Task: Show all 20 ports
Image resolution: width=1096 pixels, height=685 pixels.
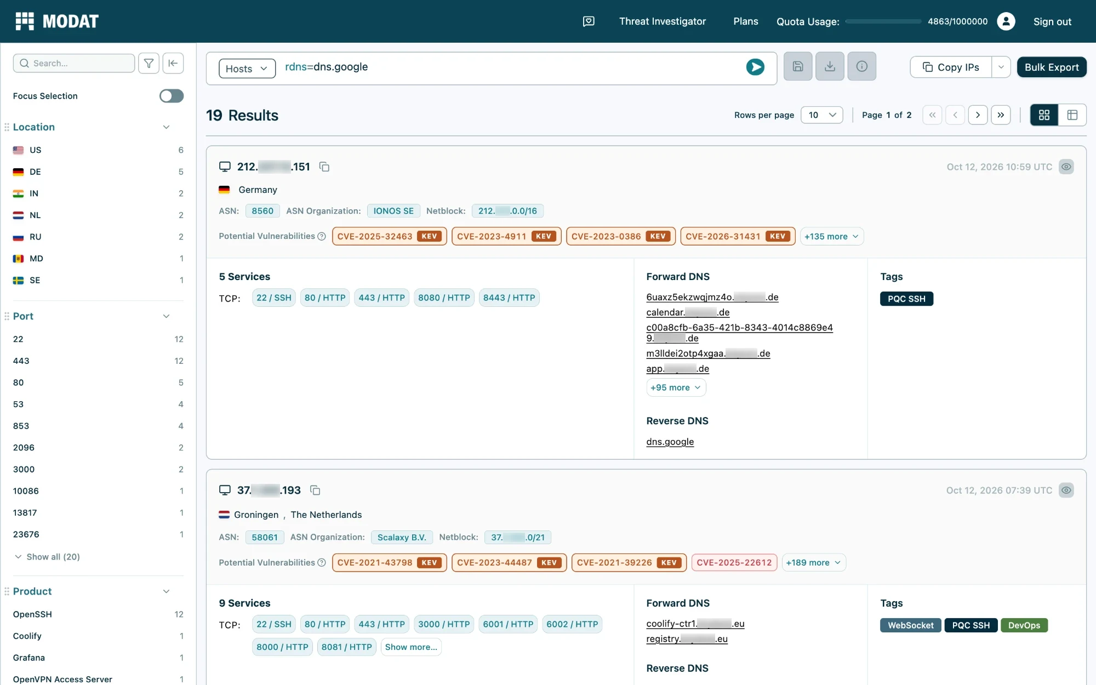Action: 47,557
